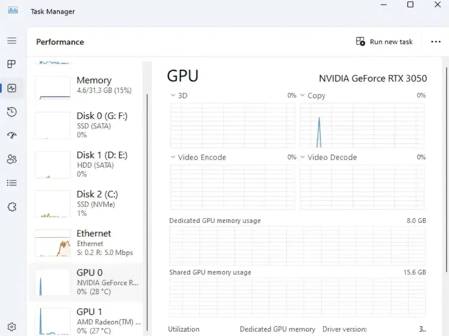This screenshot has height=336, width=449.
Task: Open Task Manager settings gear
Action: [12, 327]
